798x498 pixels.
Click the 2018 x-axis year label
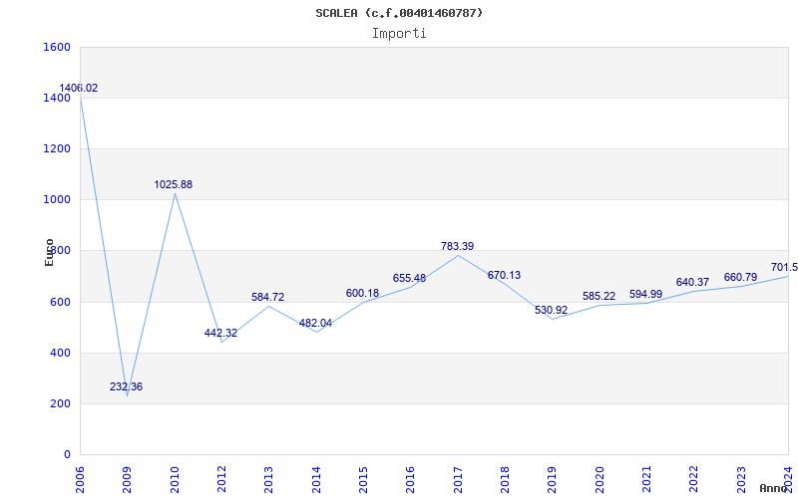(x=505, y=479)
